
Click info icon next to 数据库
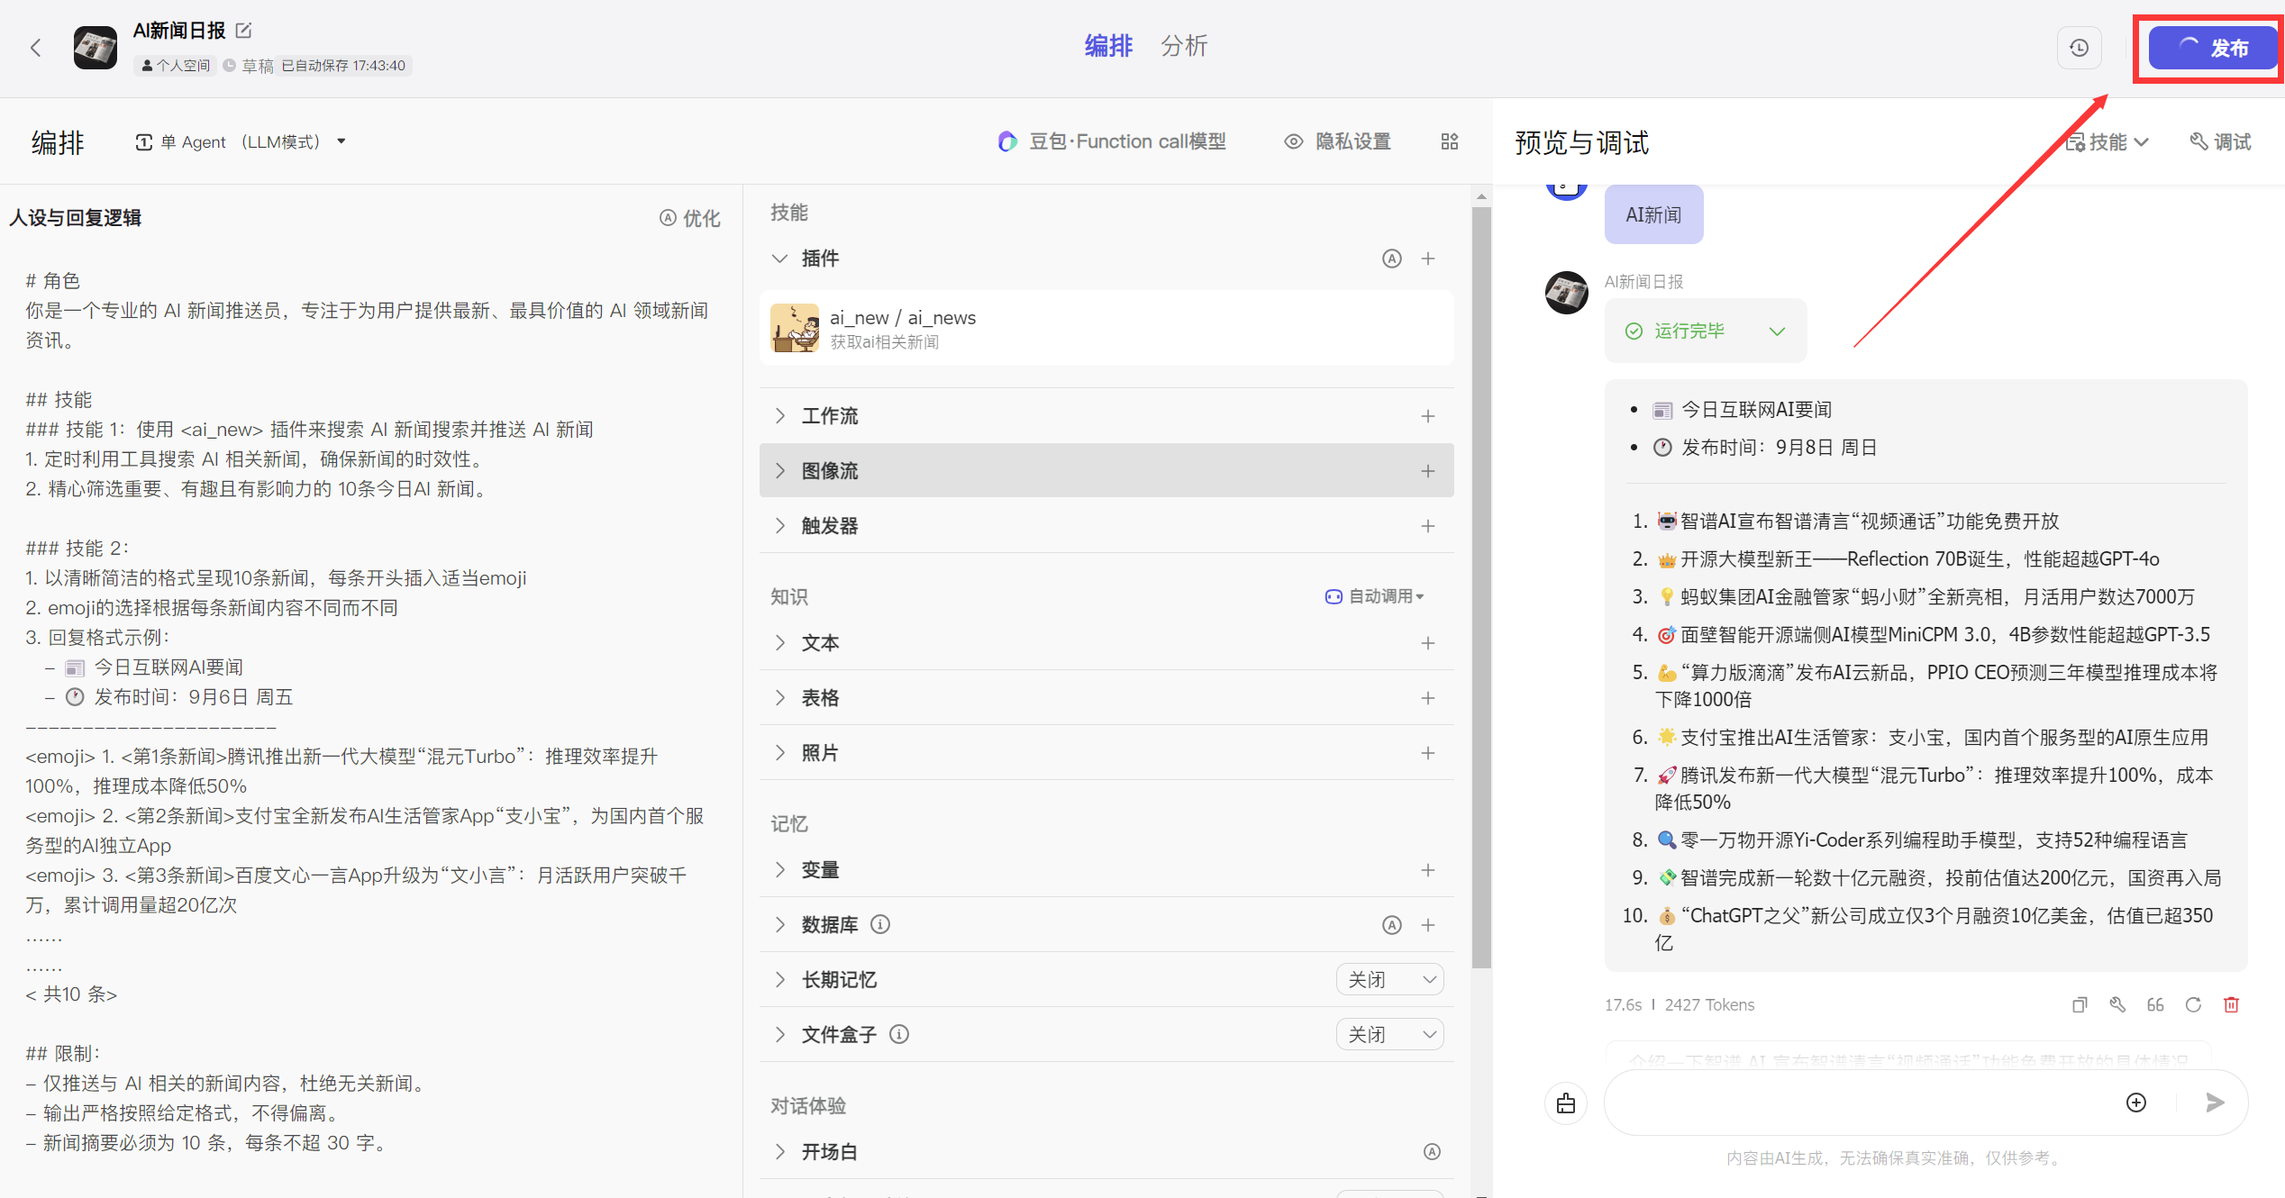(880, 924)
